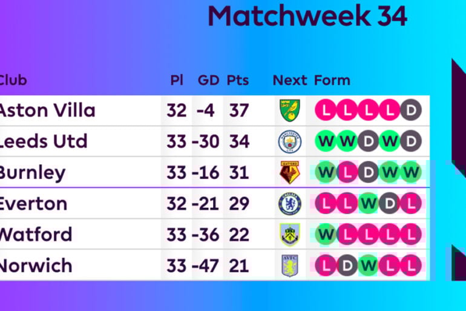Click the Chelsea crest in Everton's row
Image resolution: width=466 pixels, height=311 pixels.
coord(290,204)
